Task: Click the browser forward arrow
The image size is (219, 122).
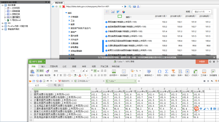Action: point(57,6)
